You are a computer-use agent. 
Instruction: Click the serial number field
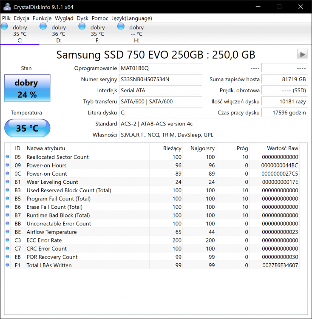pos(160,80)
